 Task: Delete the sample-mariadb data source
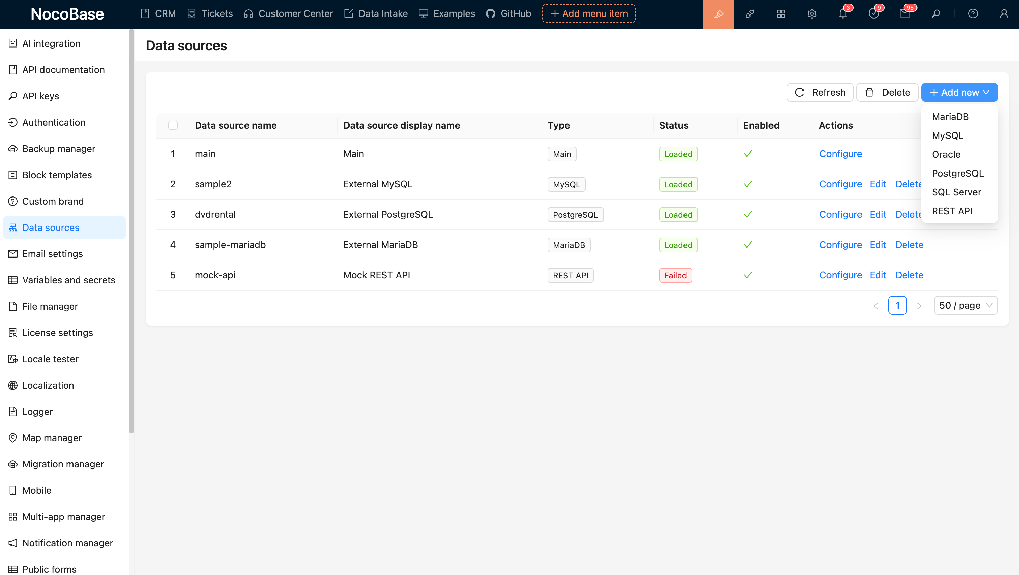pos(909,245)
